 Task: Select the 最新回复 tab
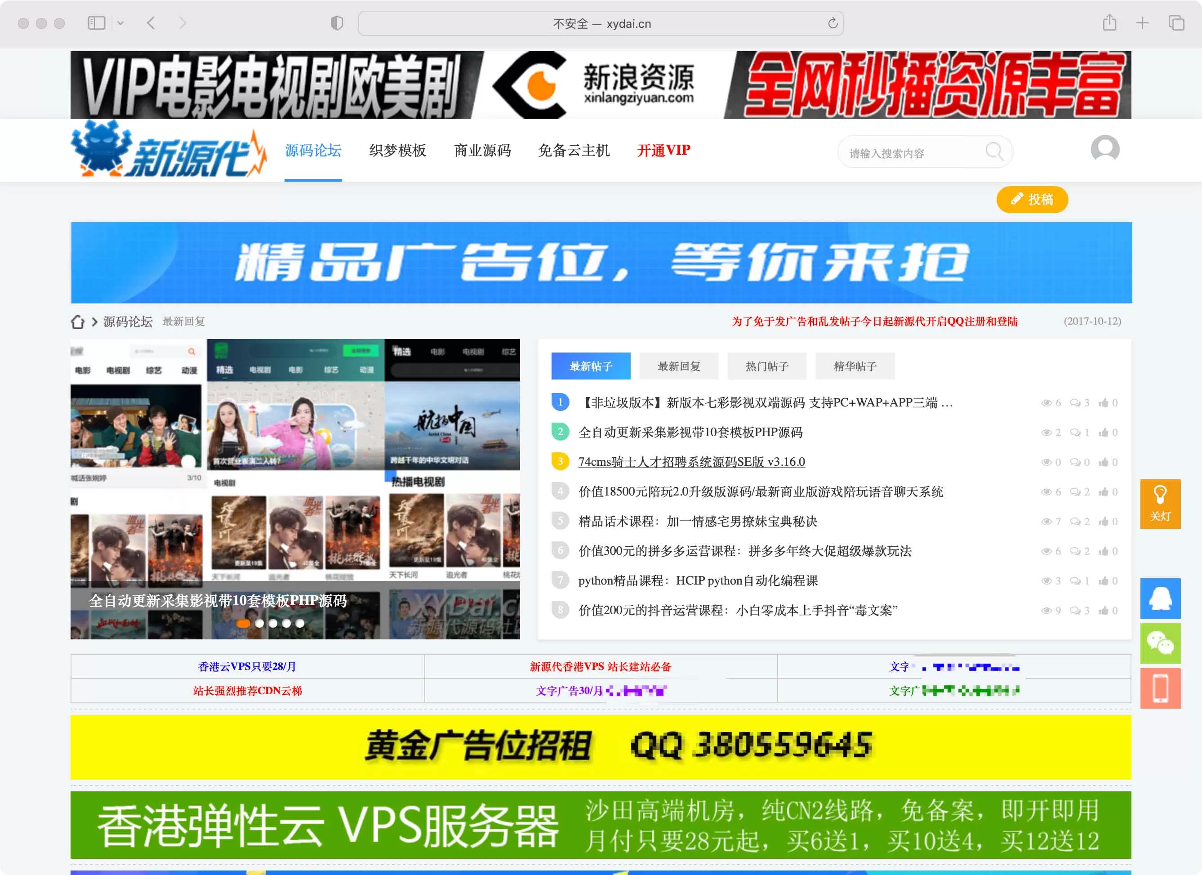click(x=679, y=366)
